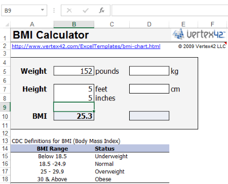Click the formula bar input area
Viewport: 228px width, 184px height.
pyautogui.click(x=170, y=11)
